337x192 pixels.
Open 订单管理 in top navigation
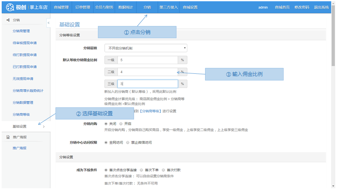click(x=83, y=7)
